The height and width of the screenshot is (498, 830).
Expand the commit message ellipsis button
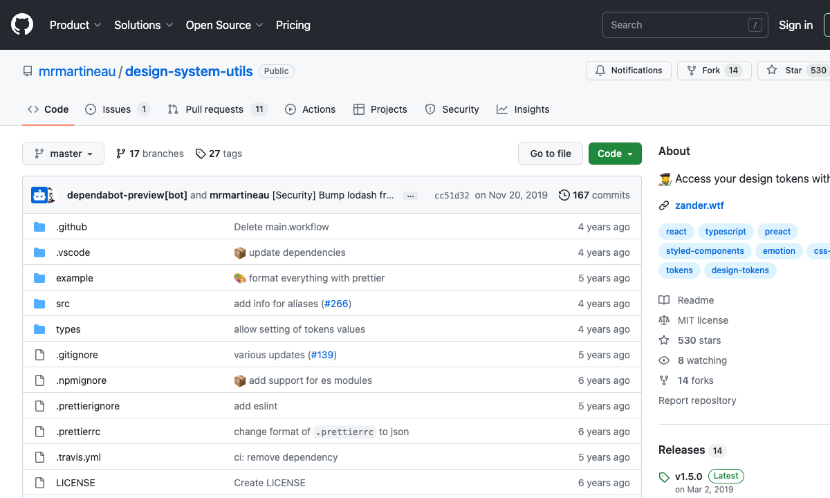[x=410, y=196]
